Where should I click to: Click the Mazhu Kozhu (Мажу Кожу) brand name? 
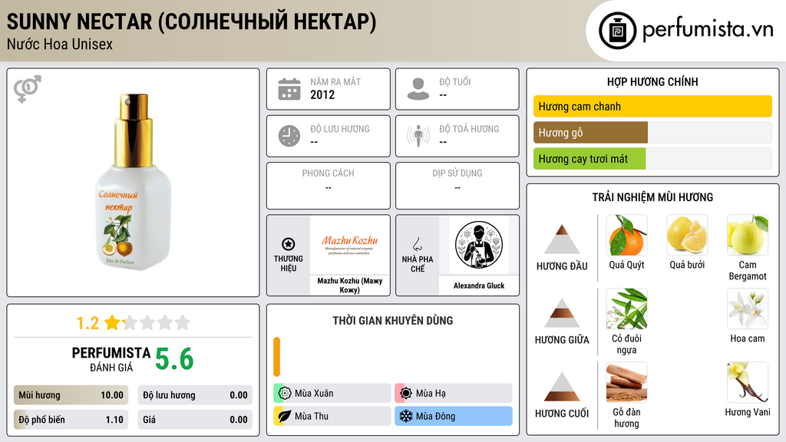click(350, 285)
